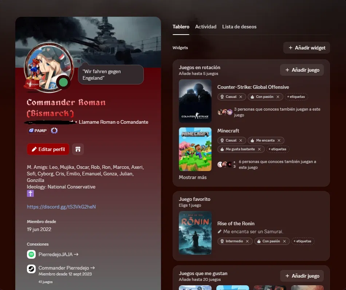Click the laurel wreath badge next to PAMP
Screen dimensions: 346x290
pyautogui.click(x=54, y=131)
